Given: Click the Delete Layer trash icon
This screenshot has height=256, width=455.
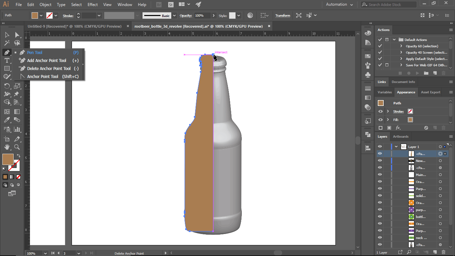Looking at the screenshot, I should (x=443, y=252).
